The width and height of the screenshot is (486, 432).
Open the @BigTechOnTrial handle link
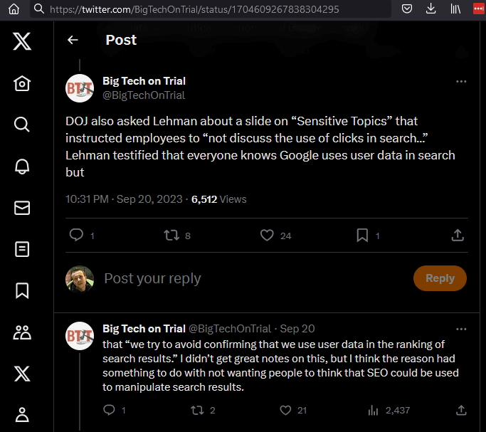click(x=144, y=95)
